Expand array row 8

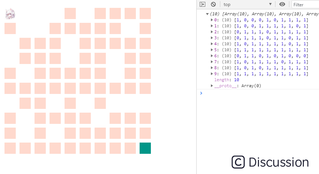pyautogui.click(x=212, y=68)
